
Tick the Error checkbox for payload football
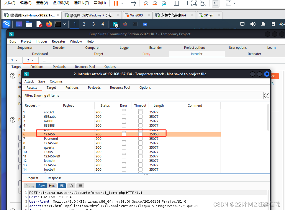[124, 169]
